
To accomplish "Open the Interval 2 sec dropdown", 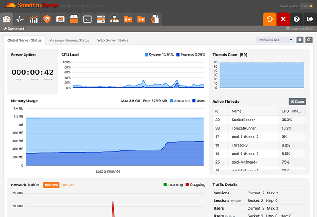I will 275,40.
